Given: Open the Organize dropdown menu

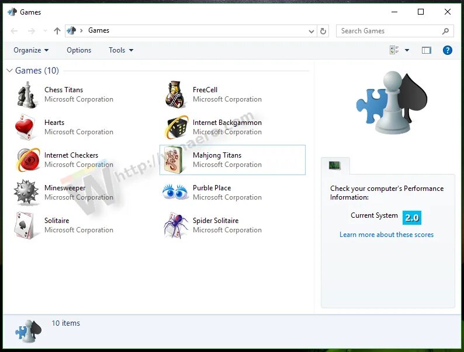Looking at the screenshot, I should 31,50.
